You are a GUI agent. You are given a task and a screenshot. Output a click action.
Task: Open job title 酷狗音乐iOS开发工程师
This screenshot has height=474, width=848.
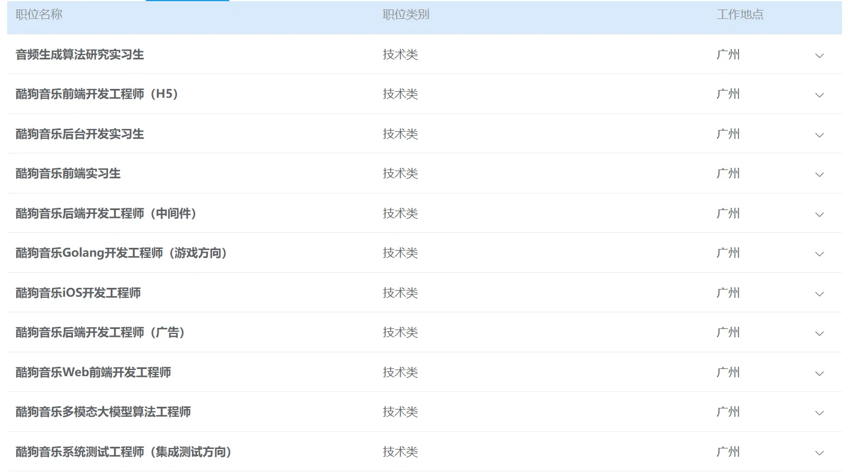click(78, 293)
